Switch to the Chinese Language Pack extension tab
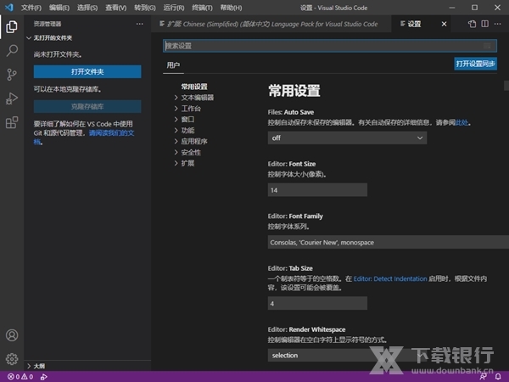The image size is (509, 382). [271, 24]
